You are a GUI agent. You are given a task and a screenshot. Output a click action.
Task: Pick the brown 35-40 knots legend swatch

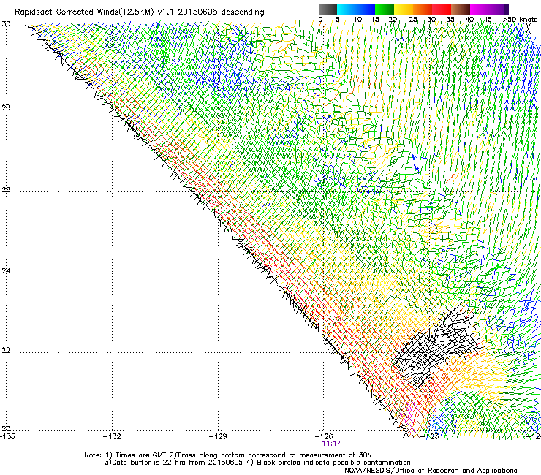461,9
